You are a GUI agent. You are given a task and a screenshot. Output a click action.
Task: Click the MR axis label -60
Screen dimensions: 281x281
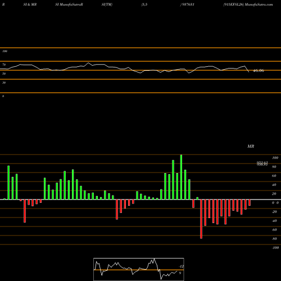point(274,230)
